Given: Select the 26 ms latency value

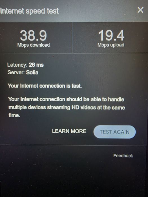Looking at the screenshot, I should pyautogui.click(x=36, y=65).
